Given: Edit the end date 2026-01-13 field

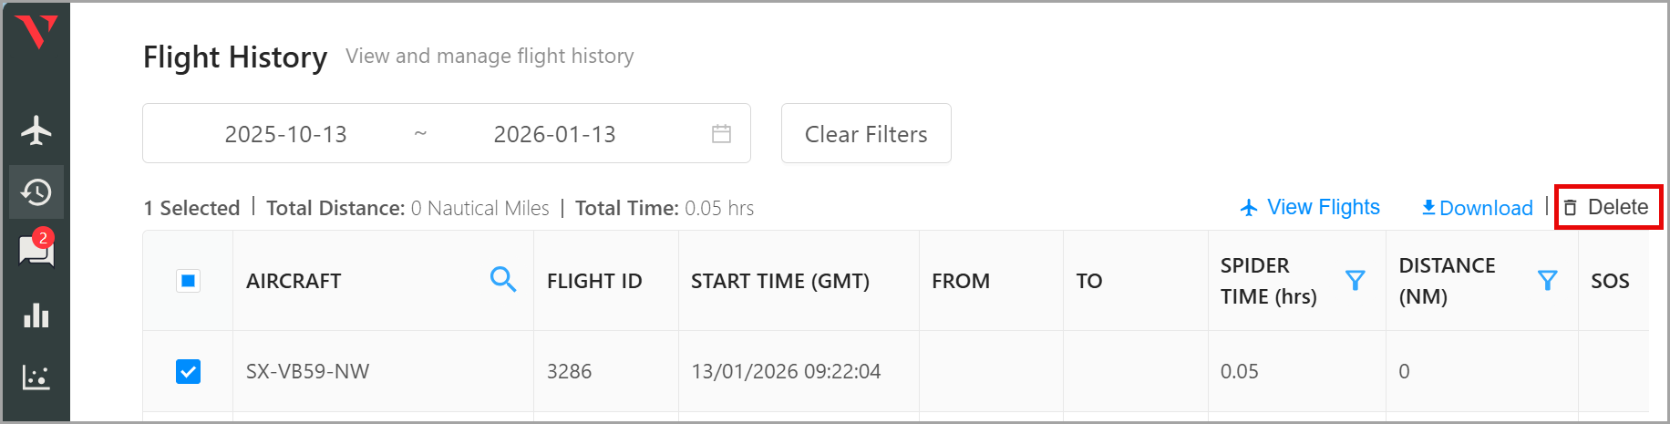Looking at the screenshot, I should pos(554,134).
